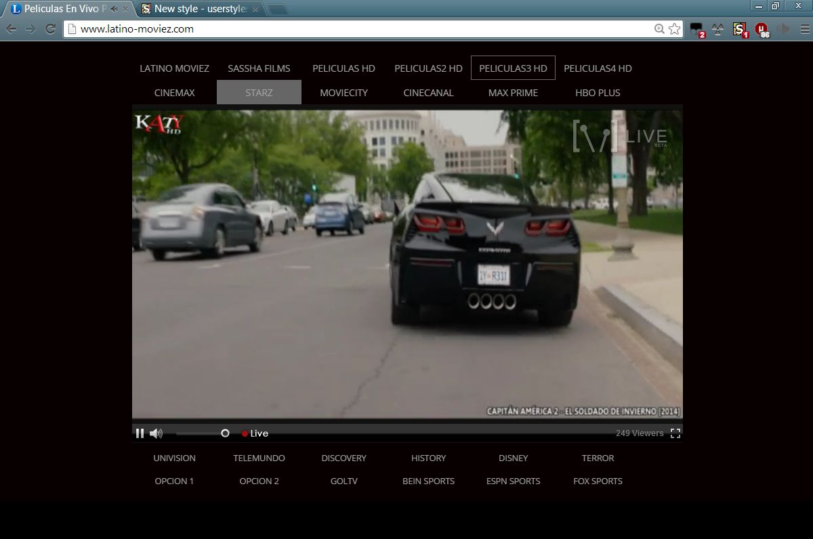Open the GOLTV channel
813x539 pixels.
(343, 481)
